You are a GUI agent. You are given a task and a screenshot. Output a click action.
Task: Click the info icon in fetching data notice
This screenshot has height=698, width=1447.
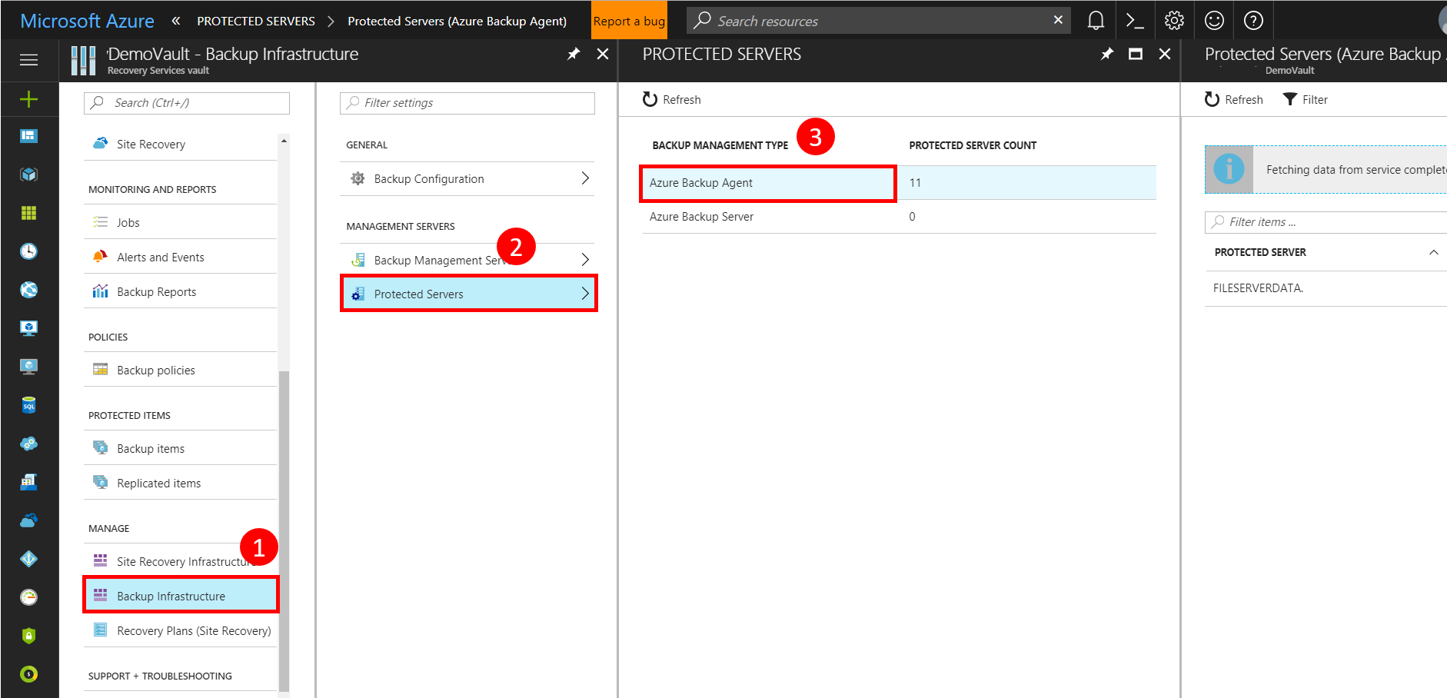tap(1229, 169)
